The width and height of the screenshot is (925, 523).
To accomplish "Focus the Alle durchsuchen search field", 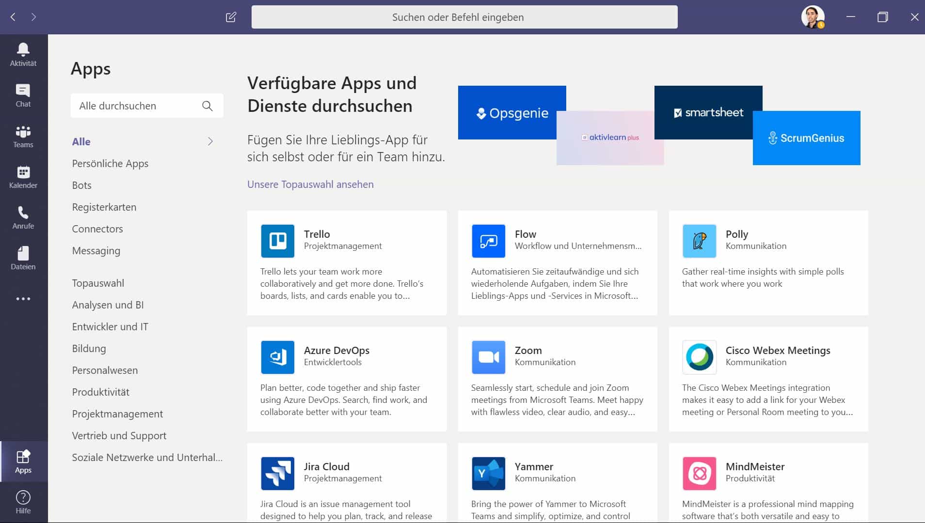I will (147, 106).
